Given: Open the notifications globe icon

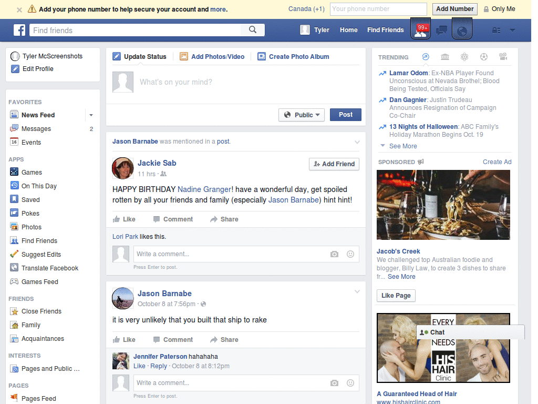Looking at the screenshot, I should (462, 29).
